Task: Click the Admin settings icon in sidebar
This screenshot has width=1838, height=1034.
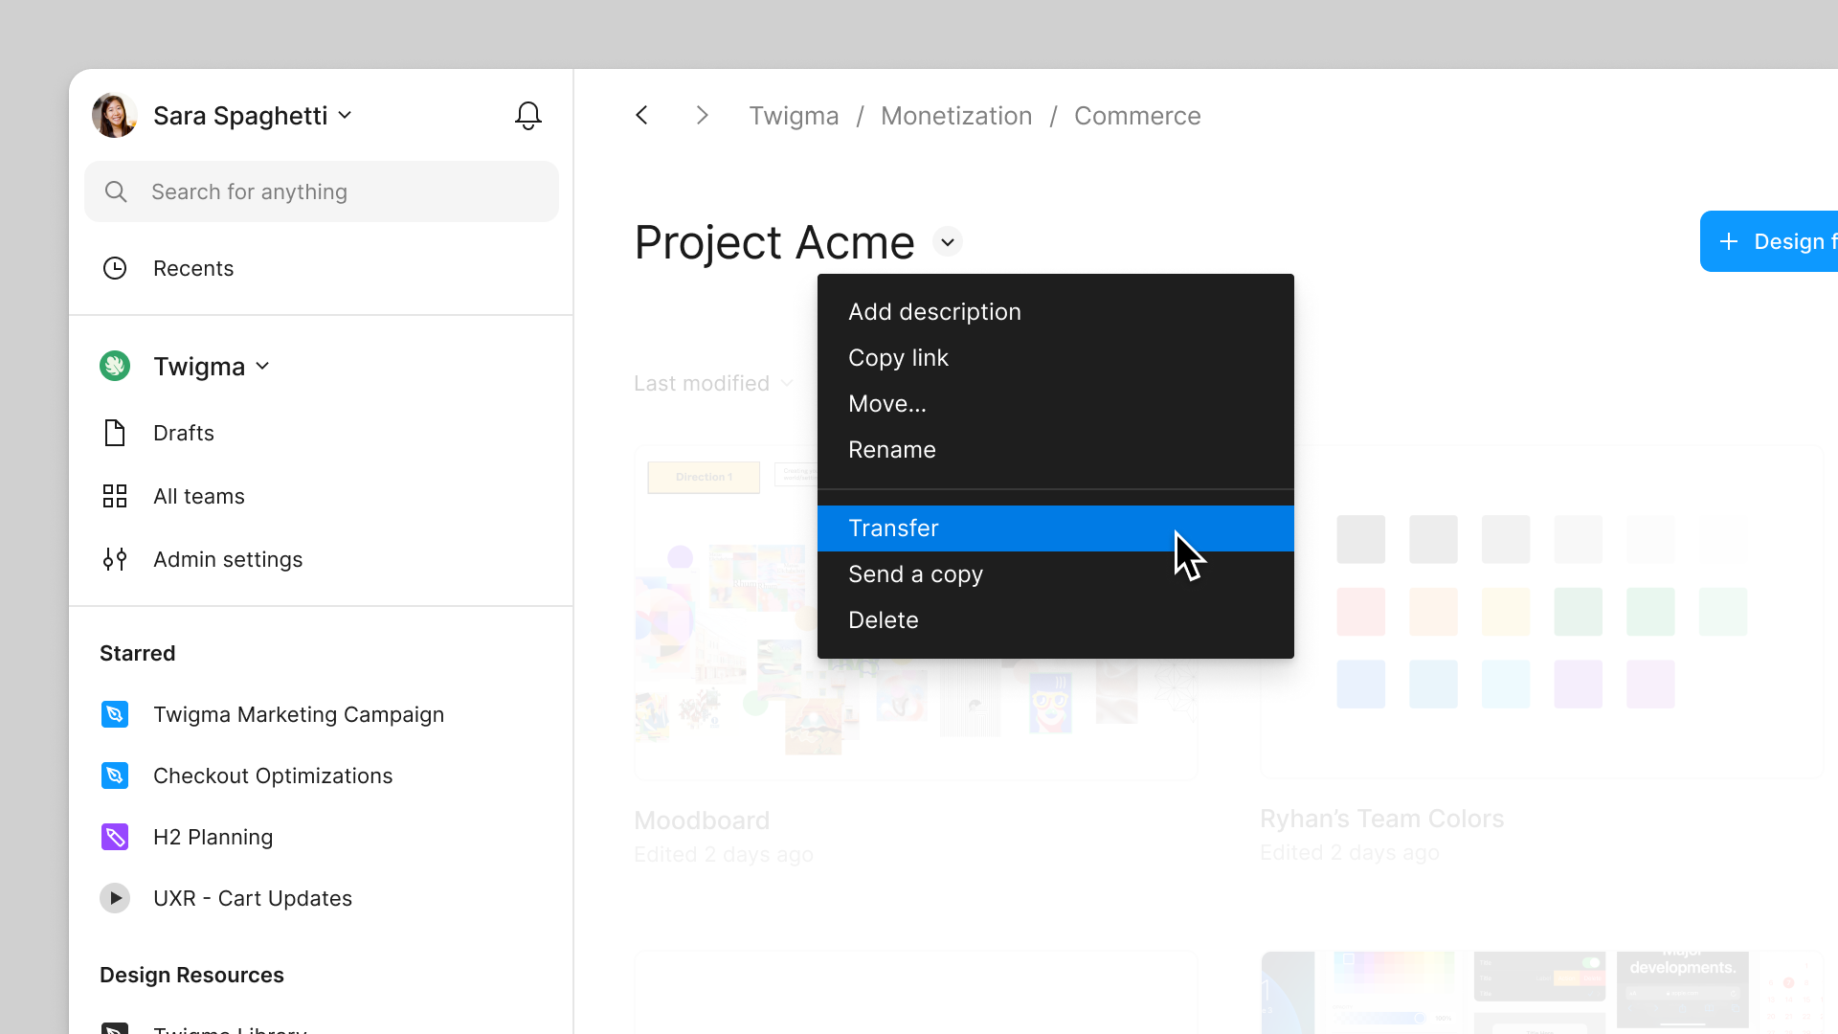Action: pos(115,559)
